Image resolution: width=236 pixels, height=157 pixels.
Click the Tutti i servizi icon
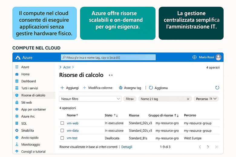(x=17, y=88)
